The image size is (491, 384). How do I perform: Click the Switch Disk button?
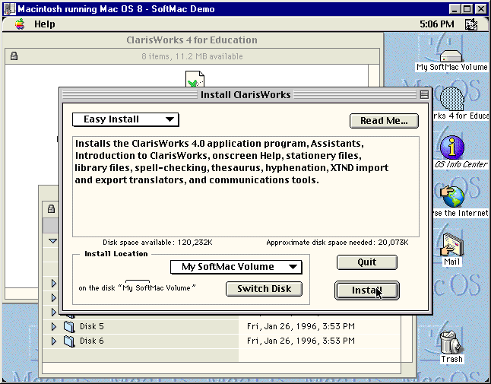point(264,289)
